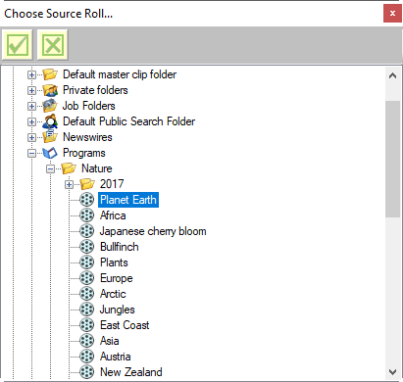Click the Europe reel icon
This screenshot has width=403, height=382.
coord(87,278)
